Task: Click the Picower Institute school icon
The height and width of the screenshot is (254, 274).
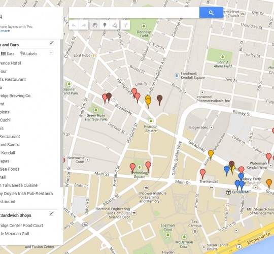Action: coord(146,188)
